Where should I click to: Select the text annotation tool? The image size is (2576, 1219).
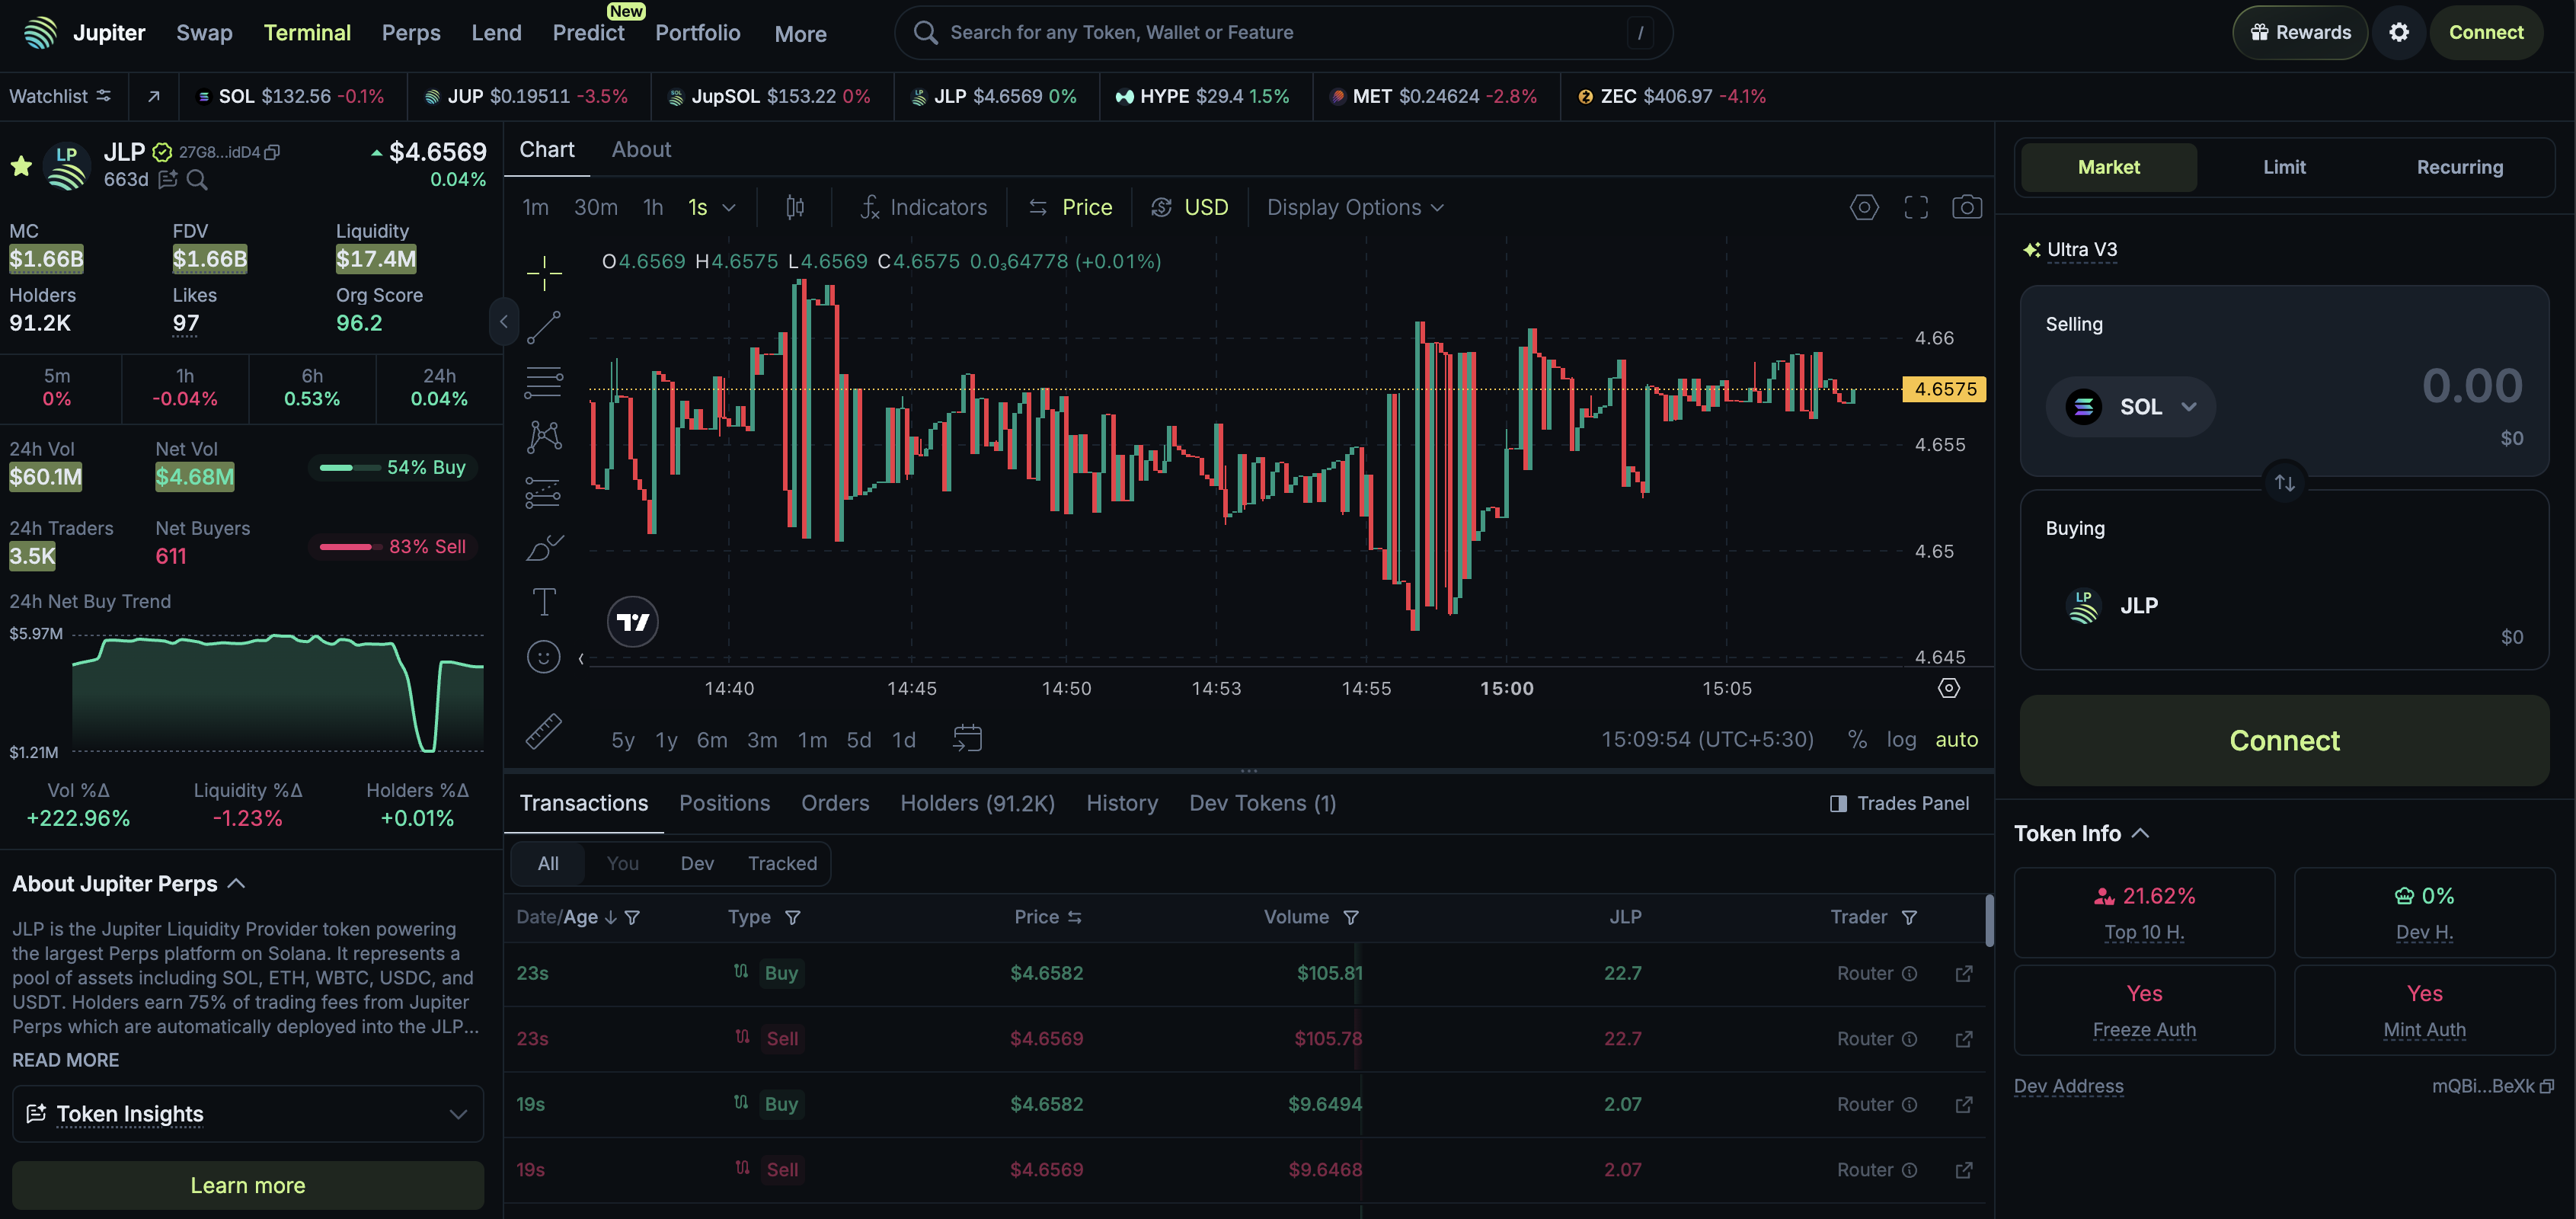(544, 601)
